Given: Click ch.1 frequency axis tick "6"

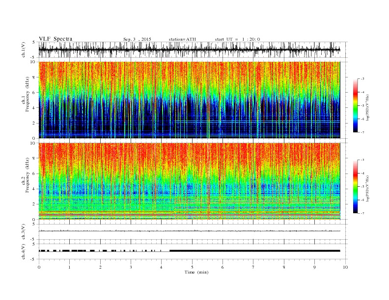Looking at the screenshot, I should point(34,93).
